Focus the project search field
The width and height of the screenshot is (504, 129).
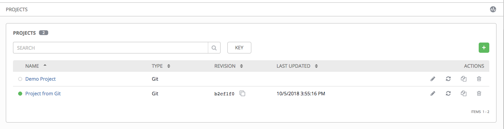click(x=110, y=48)
